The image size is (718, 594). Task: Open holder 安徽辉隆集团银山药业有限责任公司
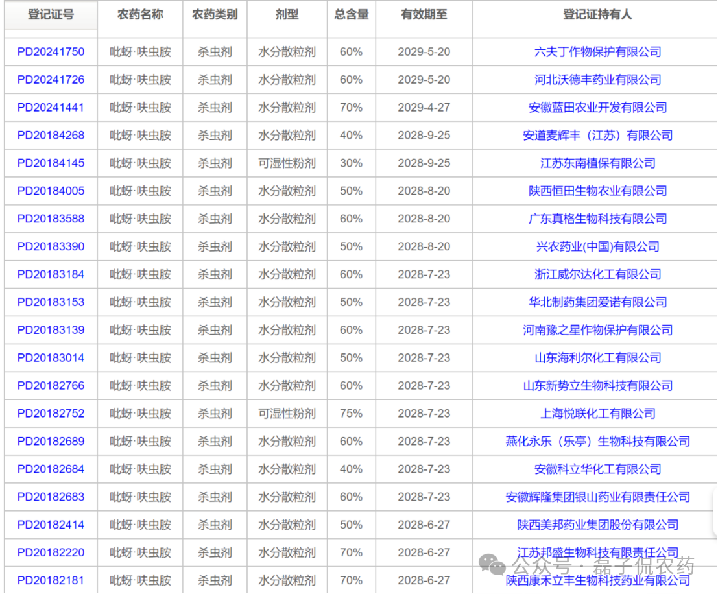597,497
